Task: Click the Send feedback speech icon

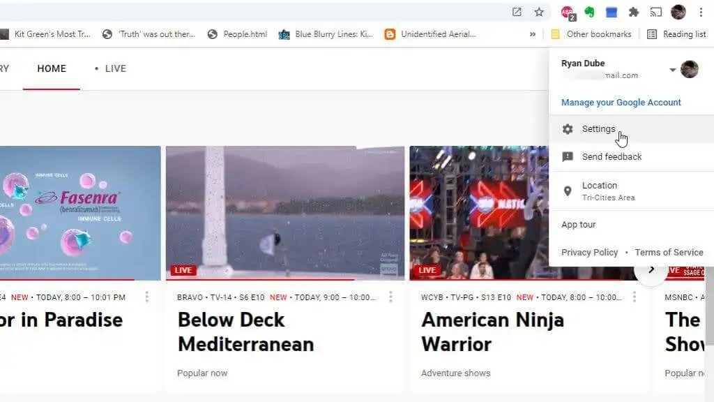Action: (568, 157)
